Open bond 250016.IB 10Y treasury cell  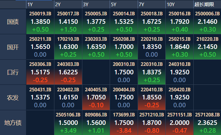point(179,22)
